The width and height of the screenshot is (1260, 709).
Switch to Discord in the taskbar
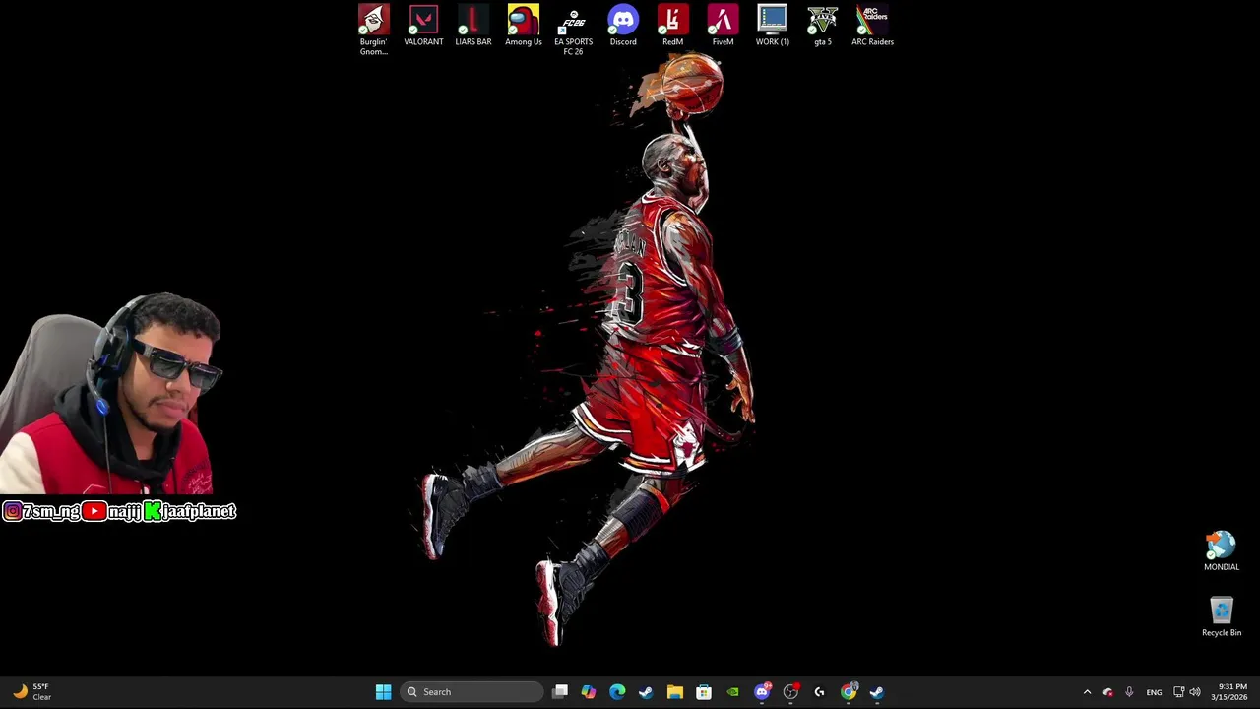coord(762,692)
